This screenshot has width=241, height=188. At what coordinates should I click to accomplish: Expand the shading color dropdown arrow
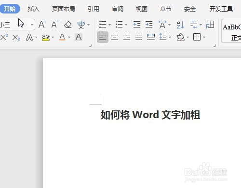tap(188, 37)
